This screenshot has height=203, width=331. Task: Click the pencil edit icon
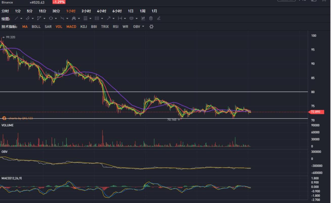click(158, 18)
